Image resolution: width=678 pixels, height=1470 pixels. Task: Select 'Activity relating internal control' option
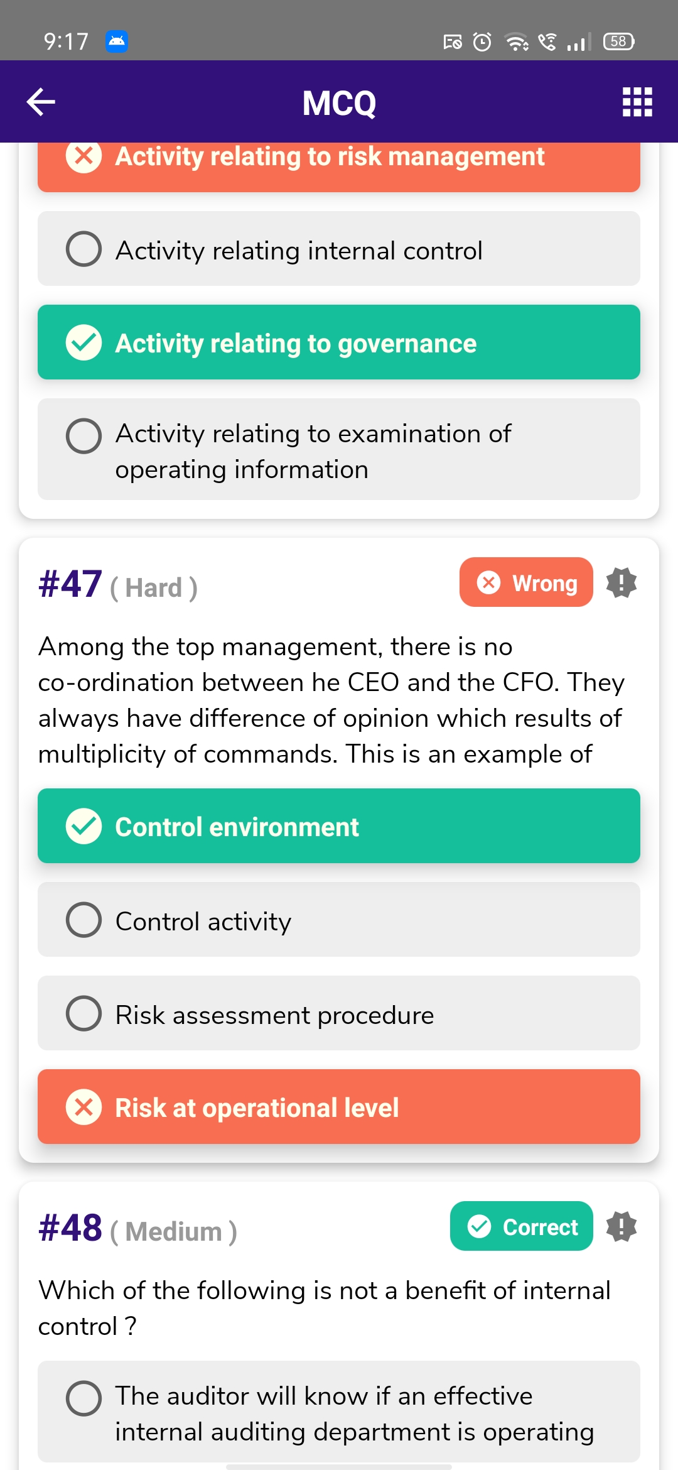(339, 249)
